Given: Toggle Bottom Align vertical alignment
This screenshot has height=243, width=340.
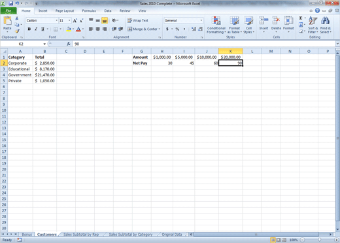Looking at the screenshot, I should click(x=105, y=21).
